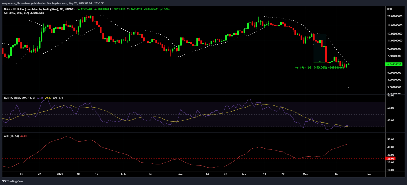Click the May label on the time axis
The height and width of the screenshot is (185, 407).
click(x=306, y=174)
